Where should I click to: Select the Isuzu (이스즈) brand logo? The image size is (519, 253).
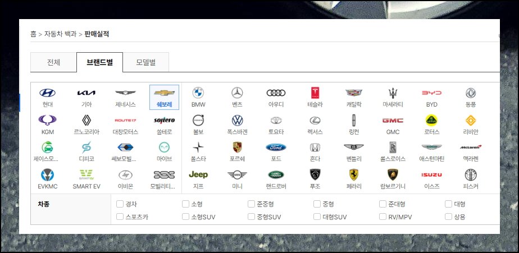pyautogui.click(x=431, y=174)
